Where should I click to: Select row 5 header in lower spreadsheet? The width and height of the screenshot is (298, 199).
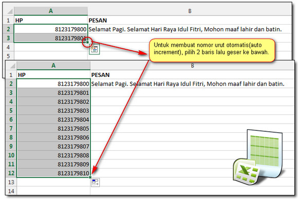click(x=11, y=111)
